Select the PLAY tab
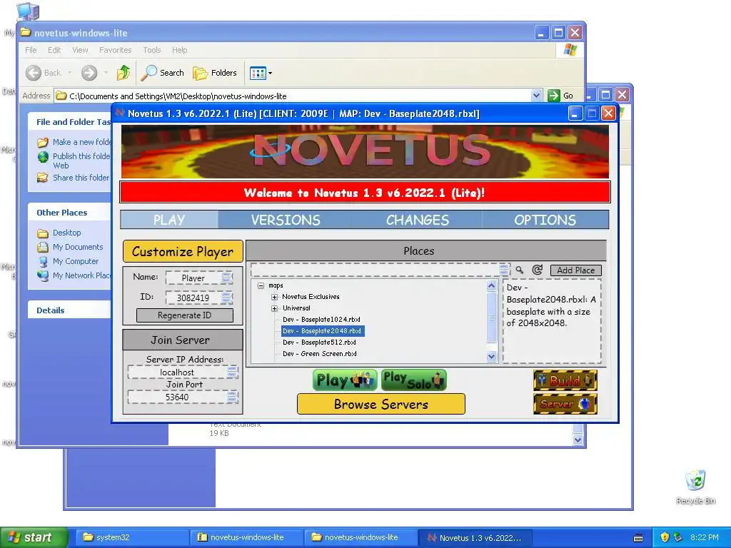This screenshot has height=548, width=731. coord(169,220)
